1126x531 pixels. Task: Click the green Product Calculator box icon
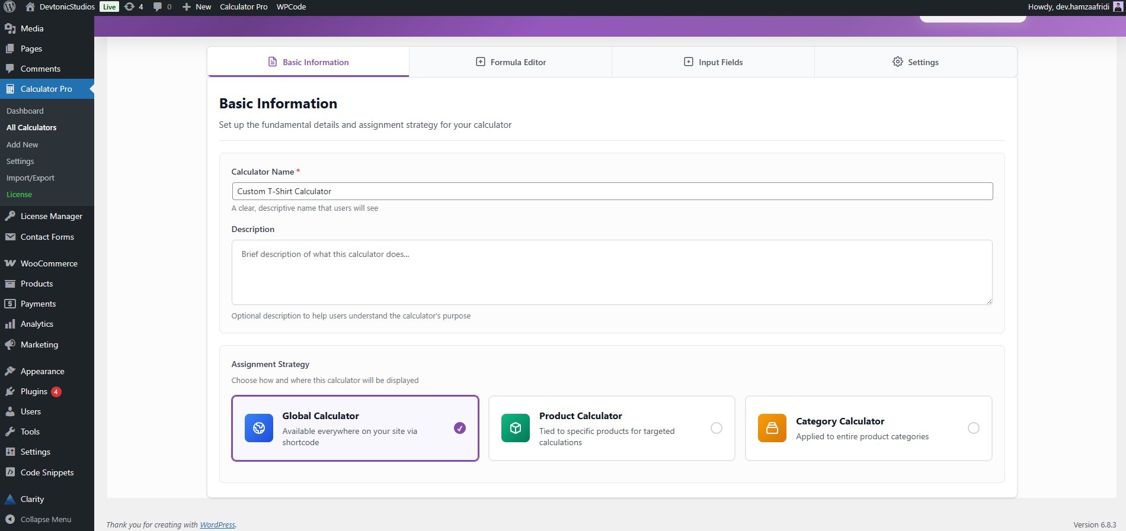(516, 428)
